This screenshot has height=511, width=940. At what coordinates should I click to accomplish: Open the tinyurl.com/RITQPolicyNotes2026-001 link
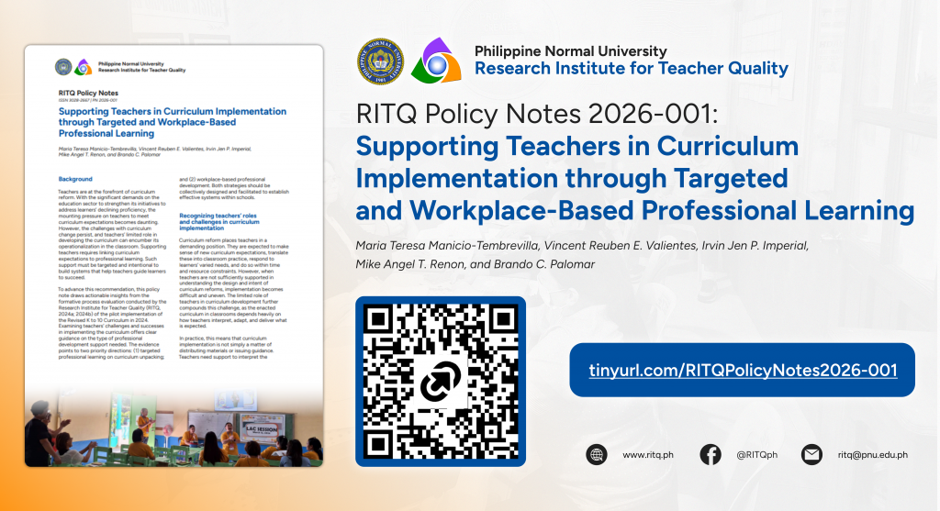point(742,370)
